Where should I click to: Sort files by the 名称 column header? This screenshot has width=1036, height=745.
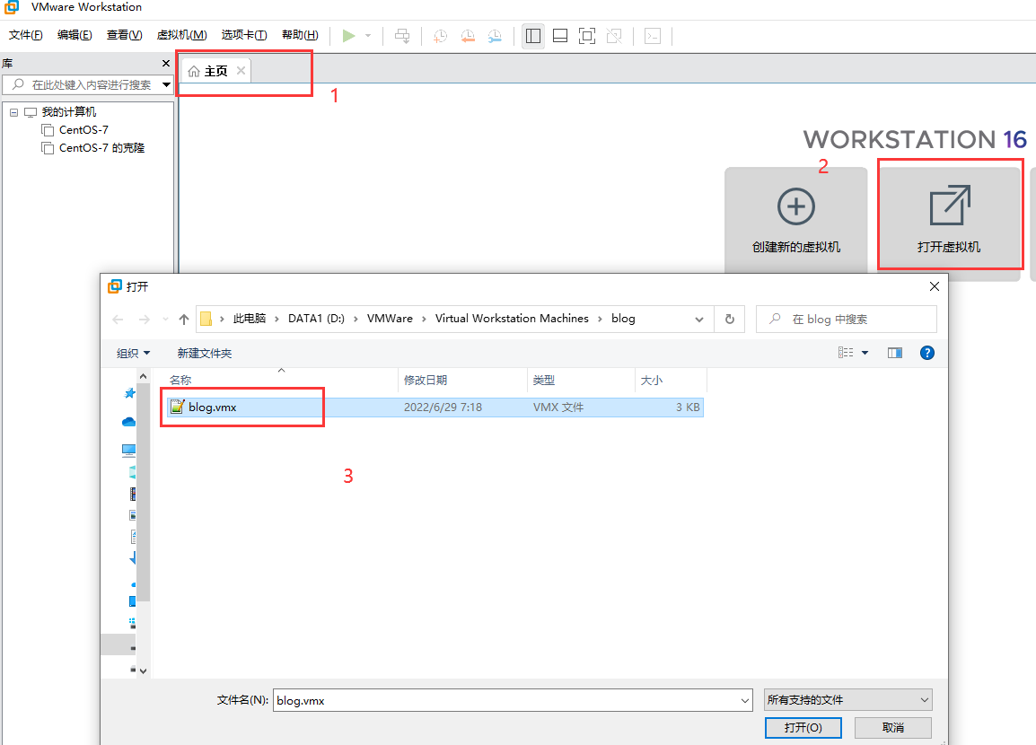coord(281,381)
